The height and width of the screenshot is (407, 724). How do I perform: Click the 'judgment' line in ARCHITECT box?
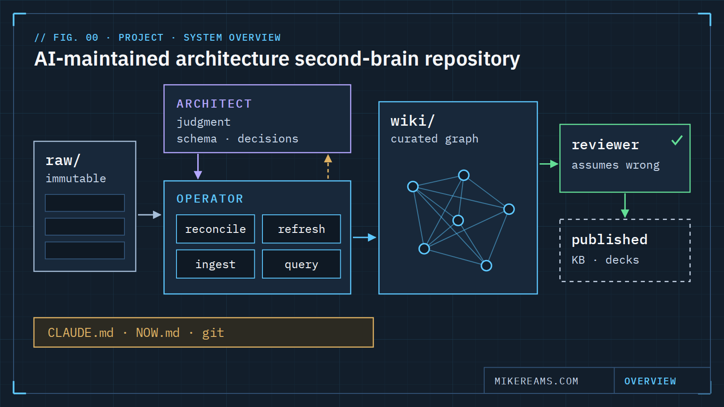click(204, 122)
